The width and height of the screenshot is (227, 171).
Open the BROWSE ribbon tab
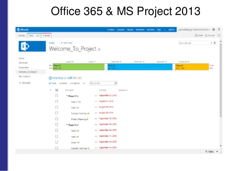(22, 36)
